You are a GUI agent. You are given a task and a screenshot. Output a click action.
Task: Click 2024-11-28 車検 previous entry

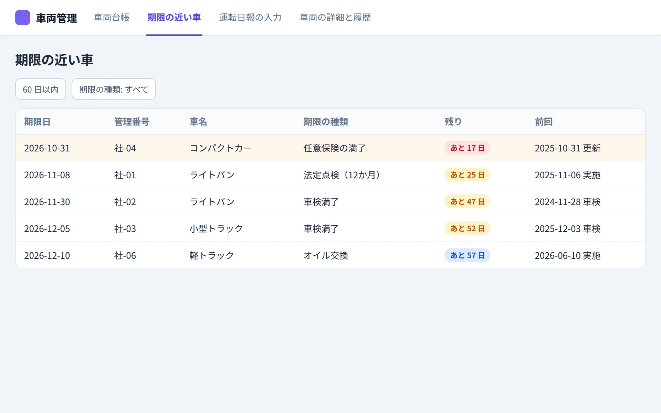pyautogui.click(x=568, y=202)
